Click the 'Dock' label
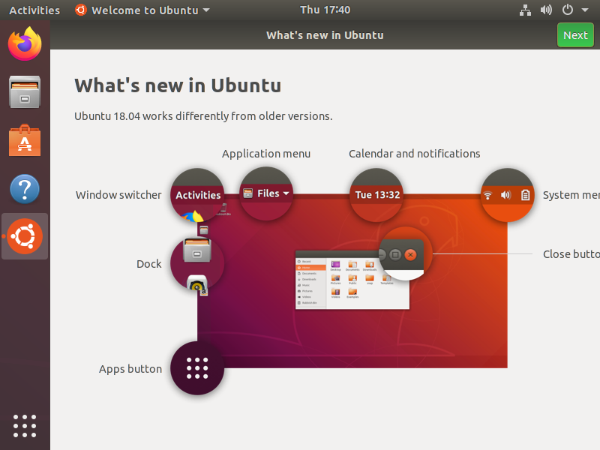The height and width of the screenshot is (450, 600). [148, 264]
